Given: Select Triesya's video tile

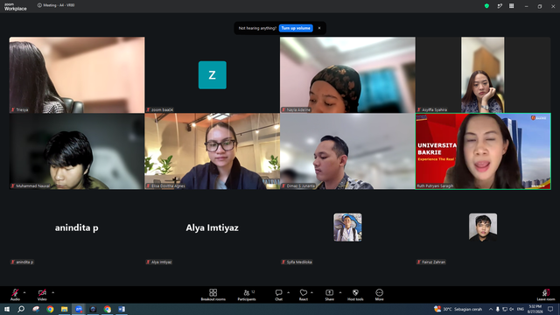Looking at the screenshot, I should point(77,75).
